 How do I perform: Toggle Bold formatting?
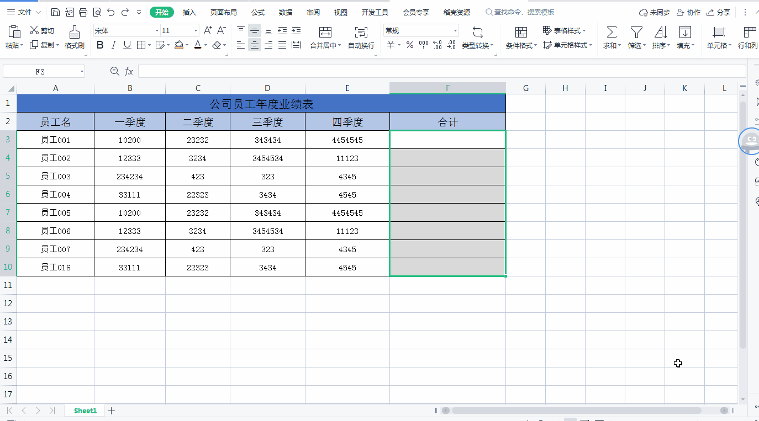tap(100, 45)
